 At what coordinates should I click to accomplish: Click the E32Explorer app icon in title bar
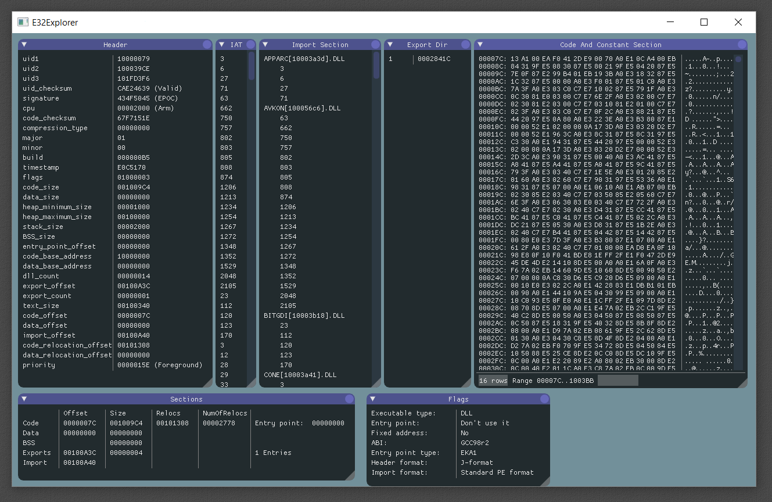click(x=23, y=22)
